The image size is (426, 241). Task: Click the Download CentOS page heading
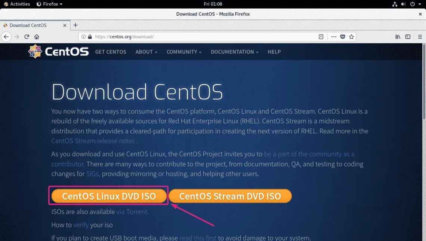(x=137, y=92)
